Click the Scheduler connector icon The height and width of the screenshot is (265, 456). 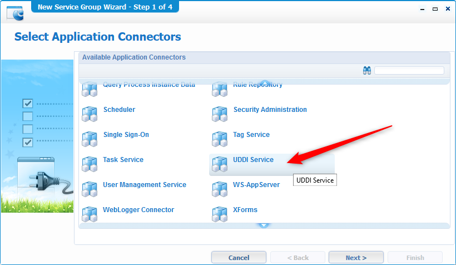90,114
